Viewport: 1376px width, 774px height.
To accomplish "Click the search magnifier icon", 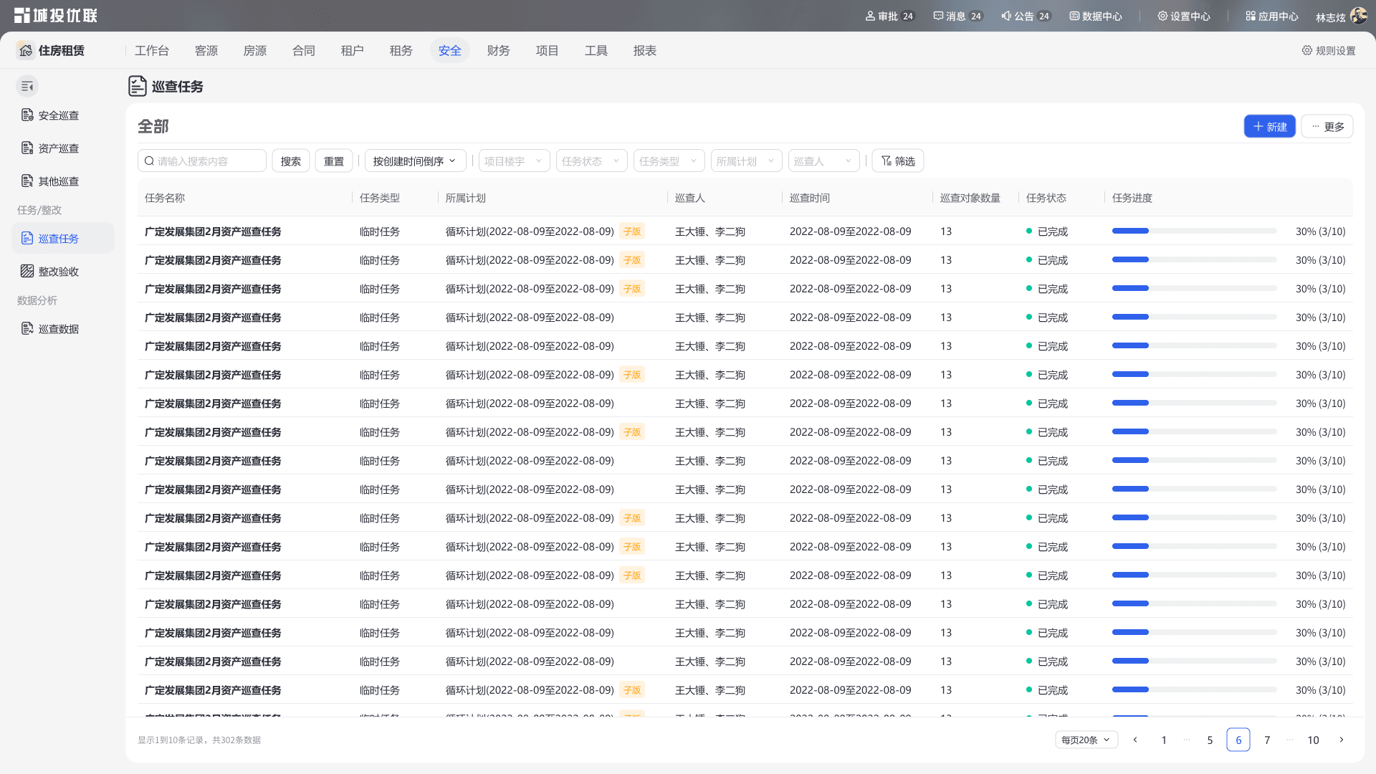I will tap(149, 161).
